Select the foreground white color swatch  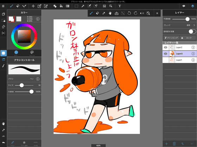[x=11, y=19]
